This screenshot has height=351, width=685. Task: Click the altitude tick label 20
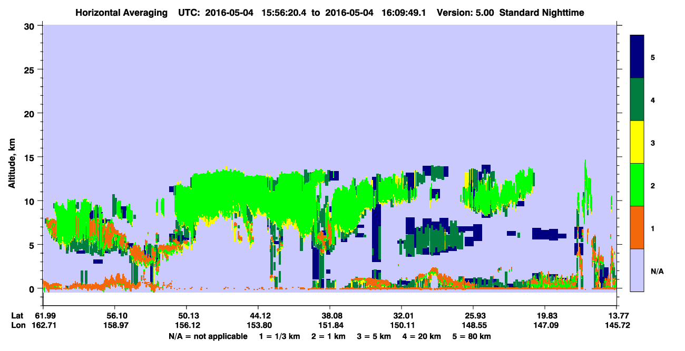[31, 113]
